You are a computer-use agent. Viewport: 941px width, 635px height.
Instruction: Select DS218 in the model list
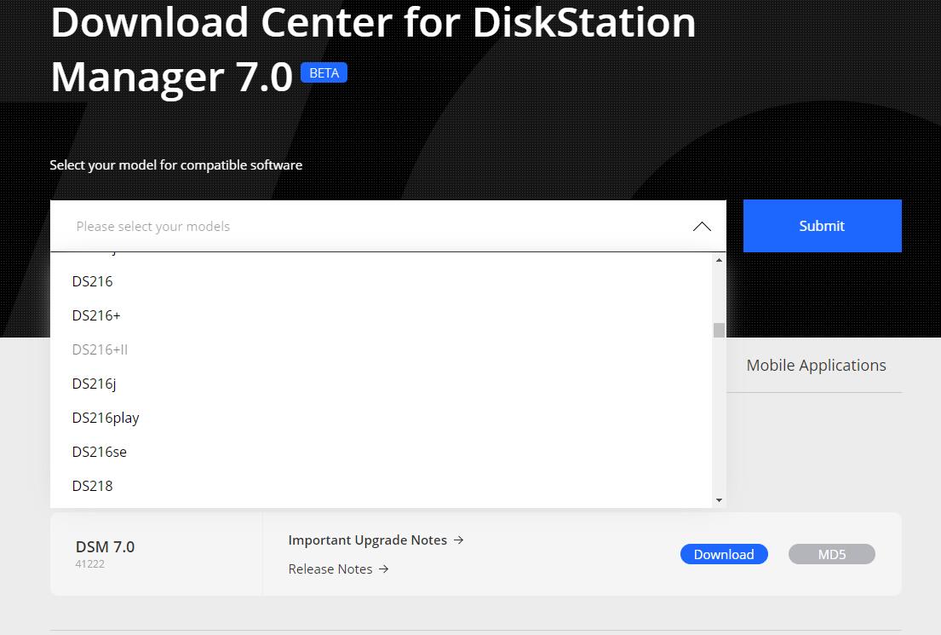93,486
